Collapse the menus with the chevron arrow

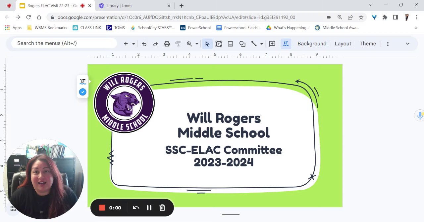point(408,44)
